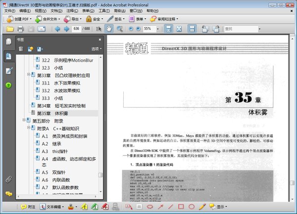Click the green help question mark icon
The image size is (297, 214).
(x=8, y=85)
